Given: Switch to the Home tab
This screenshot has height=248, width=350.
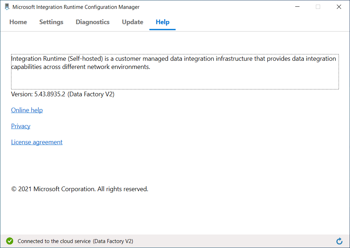Looking at the screenshot, I should coord(18,22).
